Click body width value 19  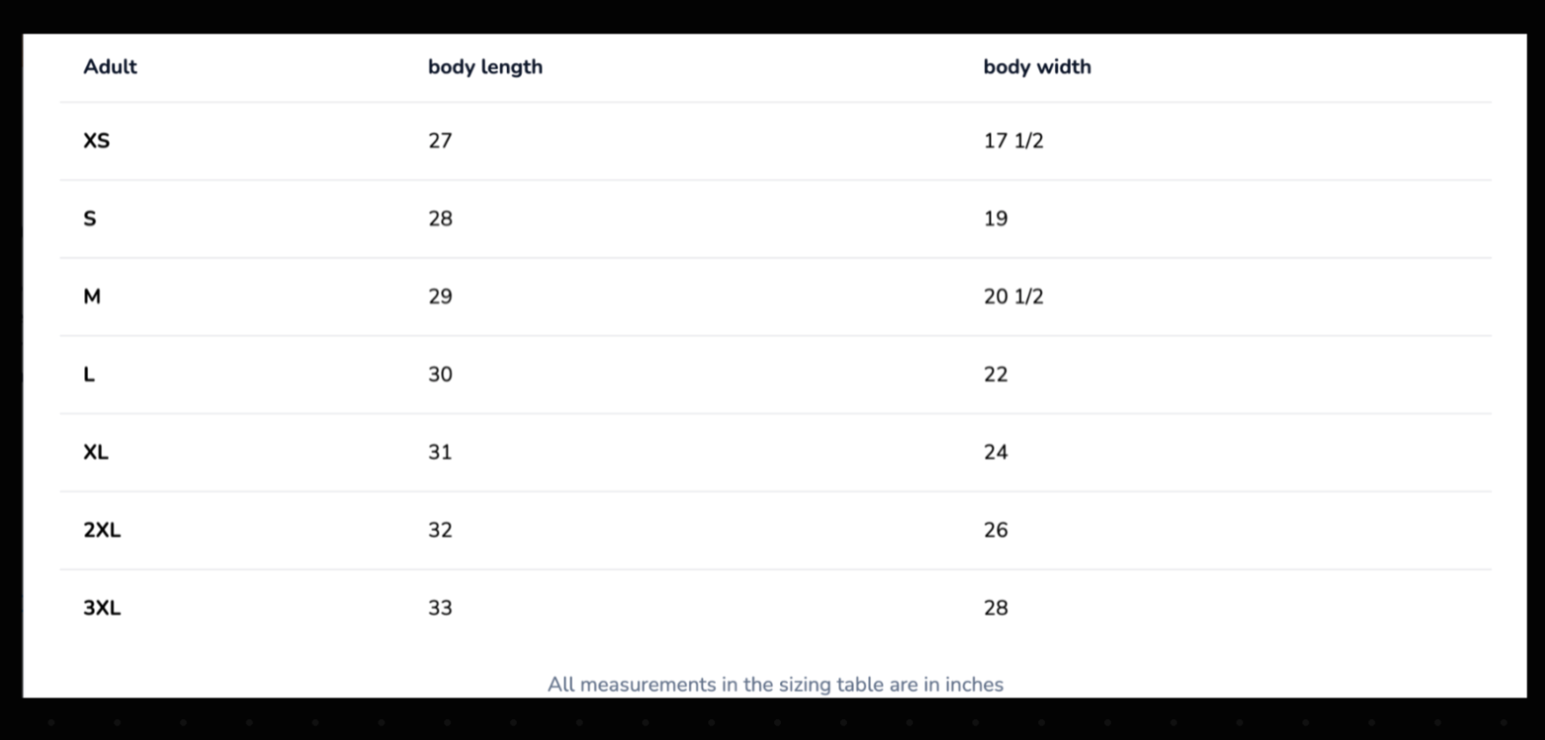coord(995,219)
